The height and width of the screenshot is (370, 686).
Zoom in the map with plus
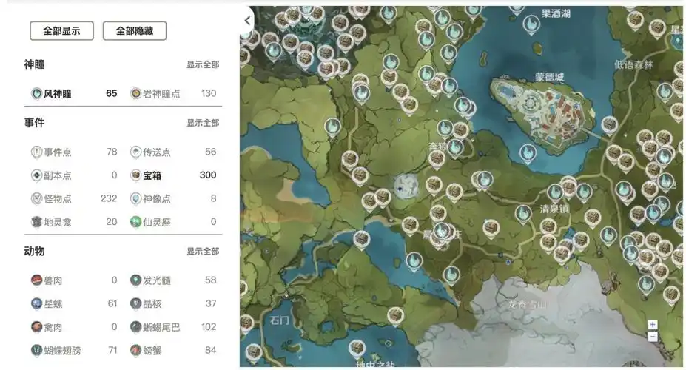(x=652, y=325)
